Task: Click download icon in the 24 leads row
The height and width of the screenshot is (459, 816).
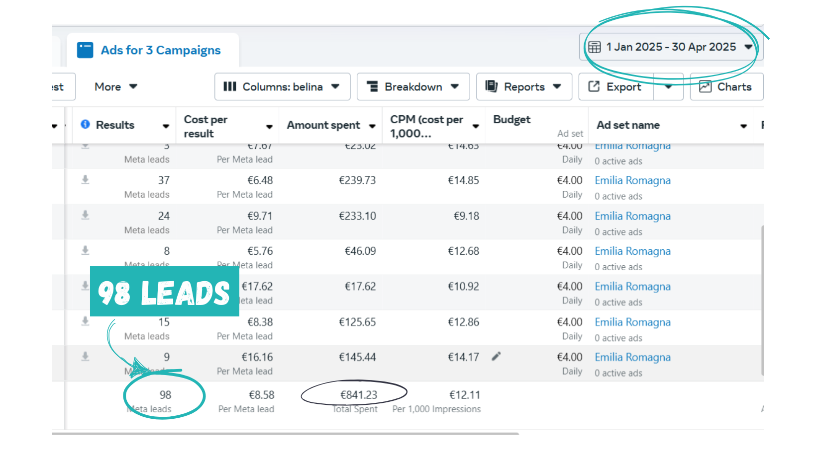Action: point(86,215)
